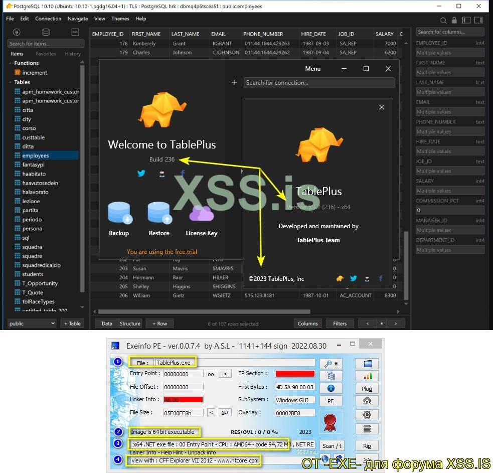The width and height of the screenshot is (493, 473).
Task: Switch to the Favorites tab in the sidebar
Action: click(x=46, y=54)
